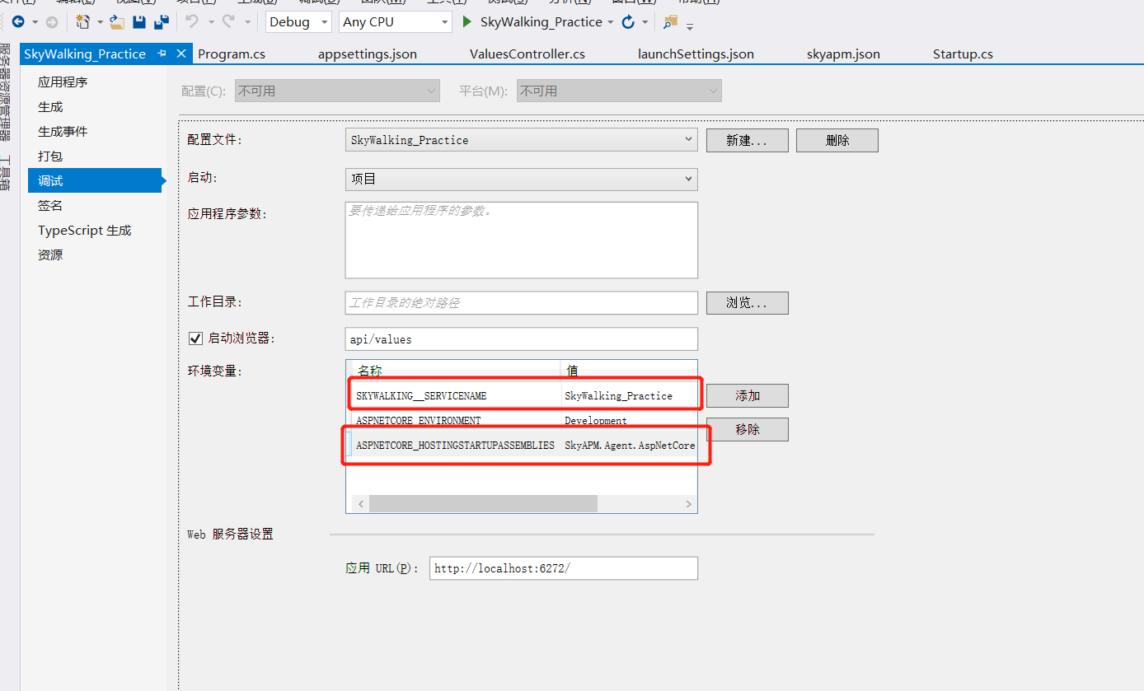1144x691 pixels.
Task: Click the Navigate Forward arrow icon
Action: pyautogui.click(x=51, y=22)
